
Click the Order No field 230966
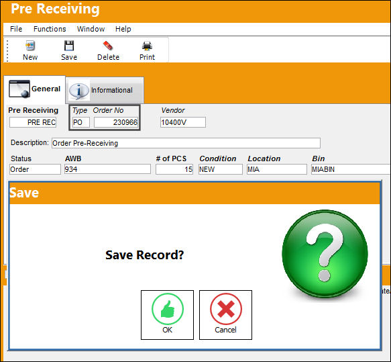click(x=116, y=122)
